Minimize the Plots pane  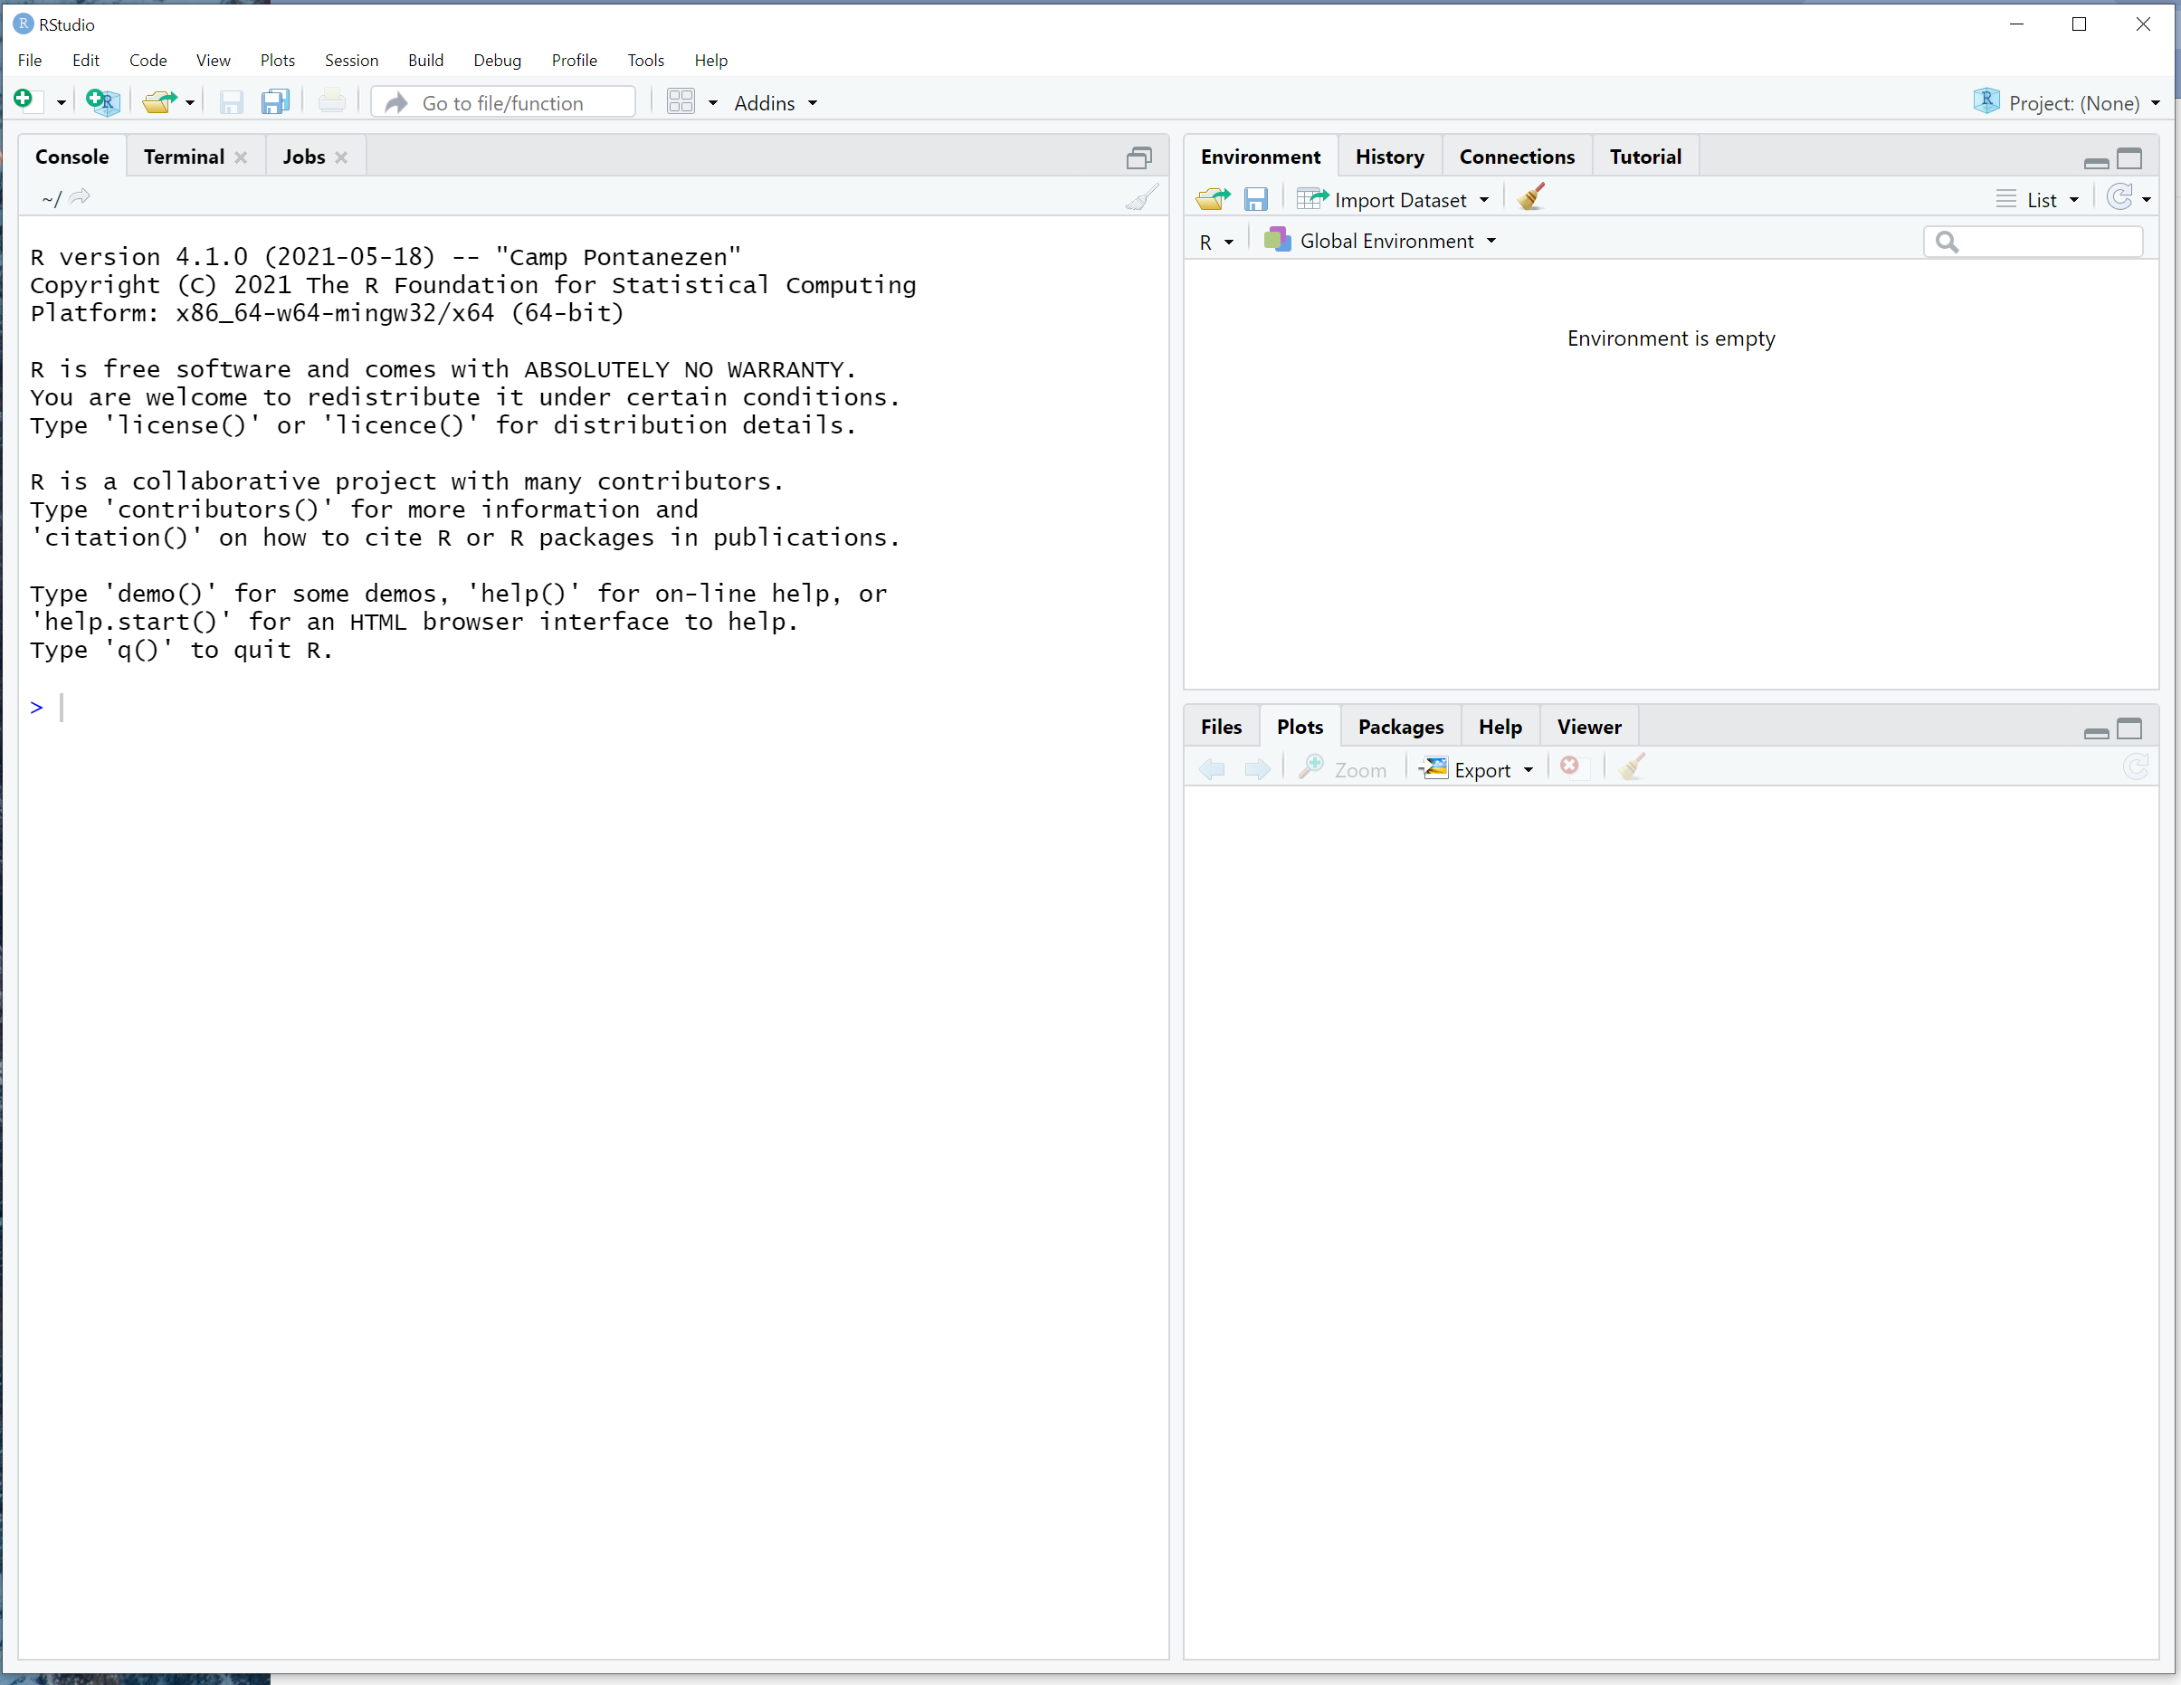[x=2096, y=732]
